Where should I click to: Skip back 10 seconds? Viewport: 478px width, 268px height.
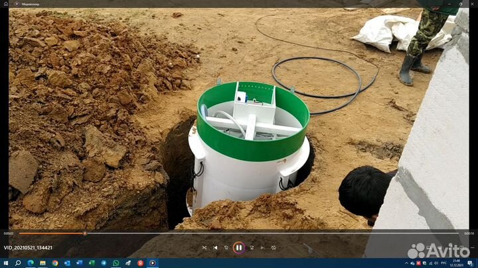pos(226,247)
